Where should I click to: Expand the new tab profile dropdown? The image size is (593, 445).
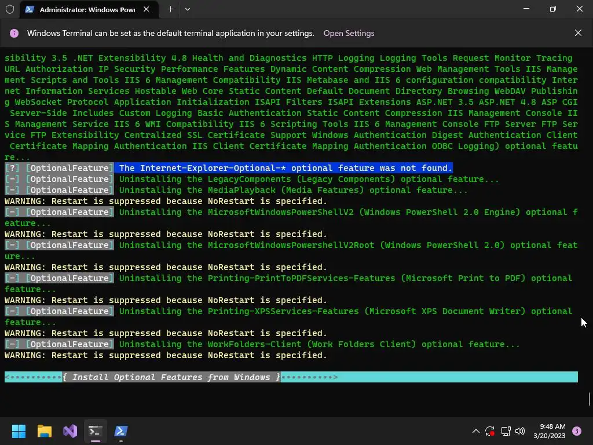coord(188,9)
